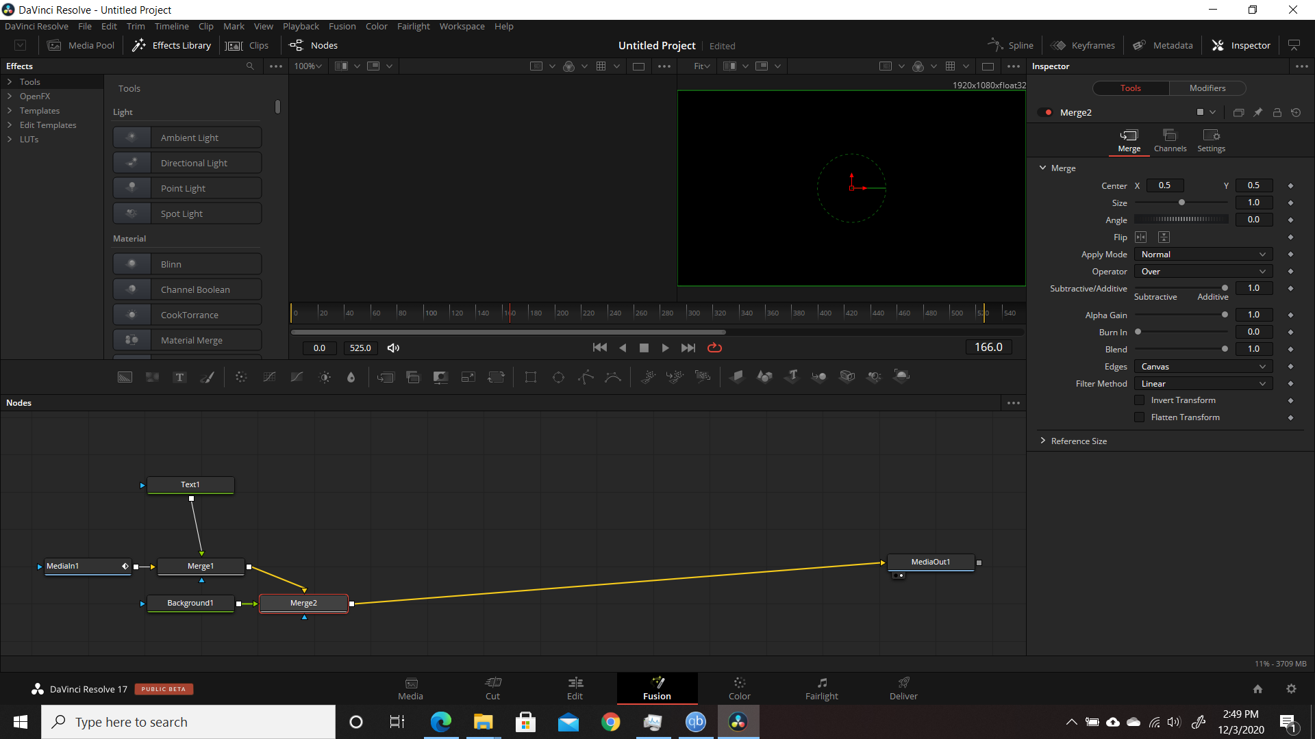Add a Text+ tool from the toolbar
This screenshot has width=1315, height=739.
[179, 377]
